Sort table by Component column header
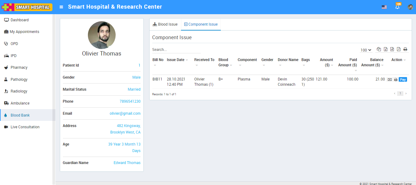The image size is (416, 185). click(247, 60)
